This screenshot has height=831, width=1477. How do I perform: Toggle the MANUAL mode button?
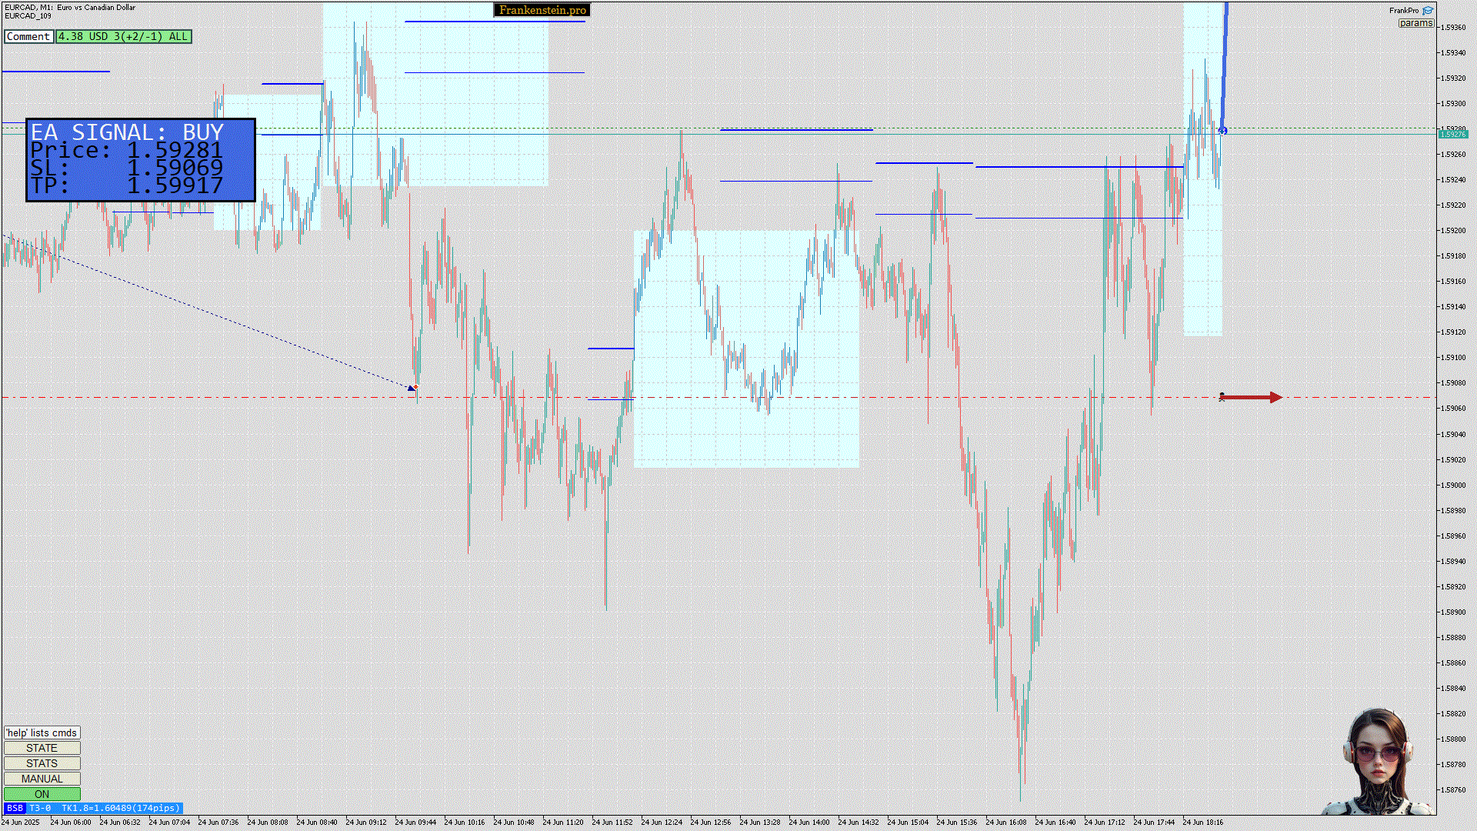click(x=42, y=779)
